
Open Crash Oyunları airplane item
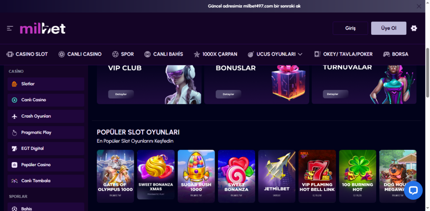[x=46, y=116]
